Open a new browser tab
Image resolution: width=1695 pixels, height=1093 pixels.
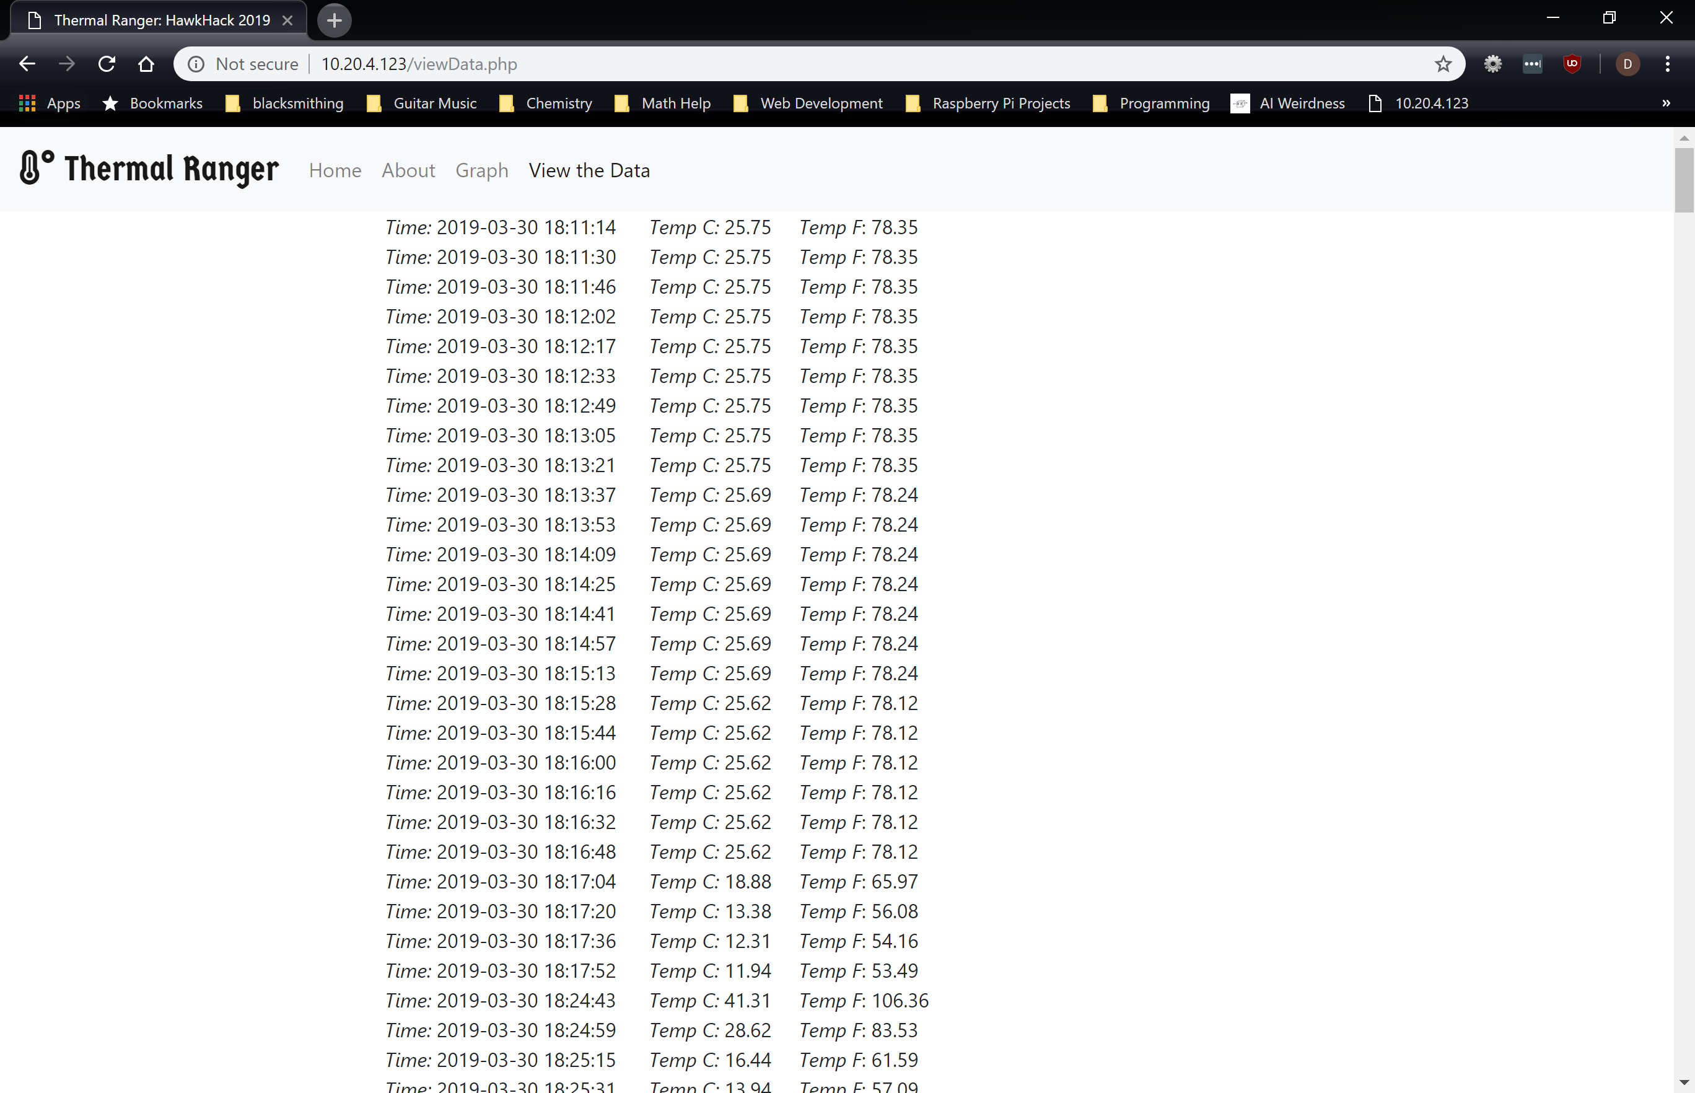[334, 20]
